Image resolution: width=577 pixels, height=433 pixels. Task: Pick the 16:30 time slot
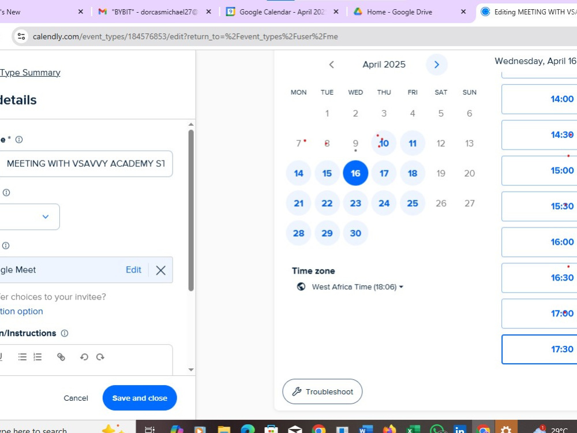tap(539, 278)
